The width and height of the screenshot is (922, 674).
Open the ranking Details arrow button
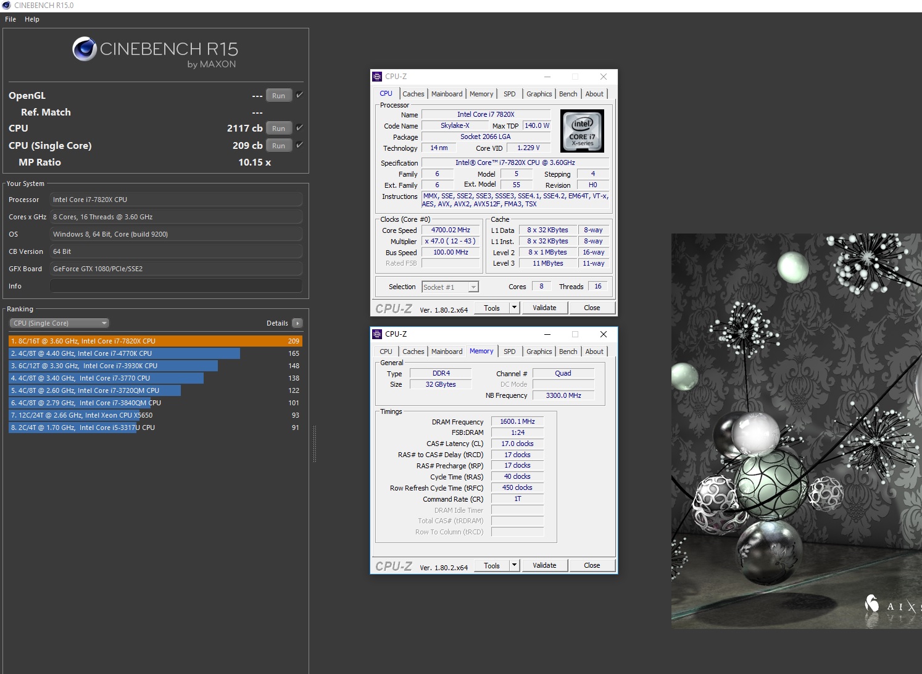[x=297, y=323]
